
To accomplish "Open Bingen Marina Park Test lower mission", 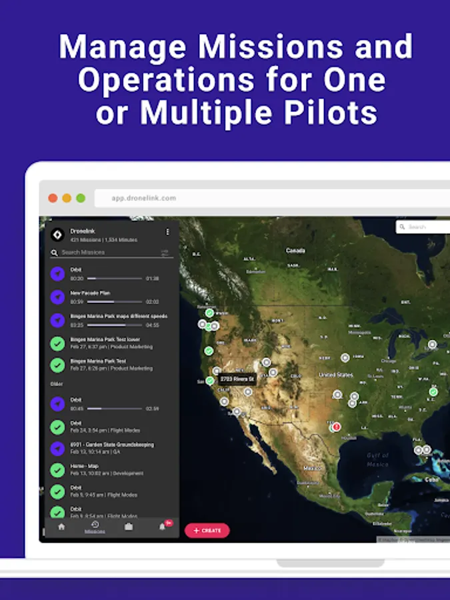I will (x=112, y=343).
